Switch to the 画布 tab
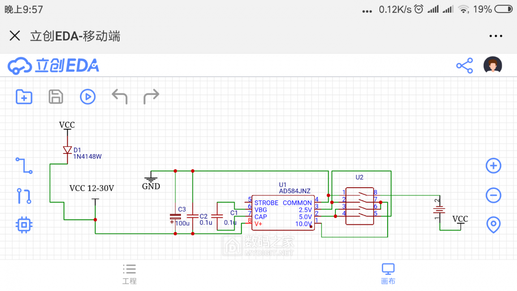Image resolution: width=517 pixels, height=291 pixels. (x=388, y=274)
